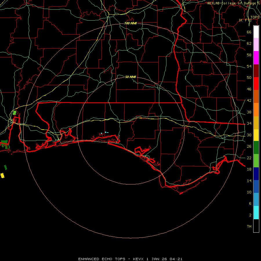The height and width of the screenshot is (261, 261).
Task: Pick the dark orange legend swatch
Action: coord(256,96)
